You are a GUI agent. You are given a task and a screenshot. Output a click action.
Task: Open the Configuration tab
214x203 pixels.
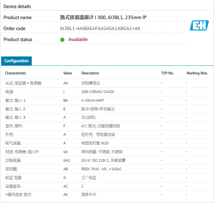click(16, 61)
